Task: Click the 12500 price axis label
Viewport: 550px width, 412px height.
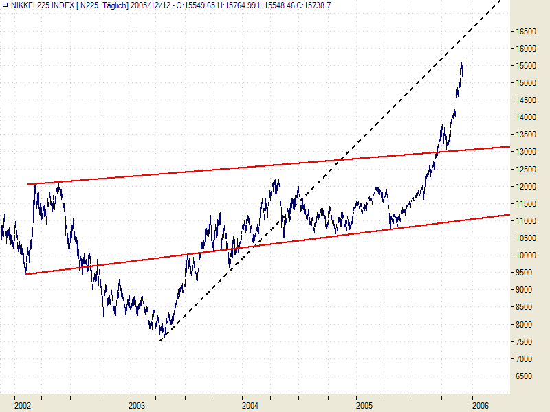Action: pos(526,169)
